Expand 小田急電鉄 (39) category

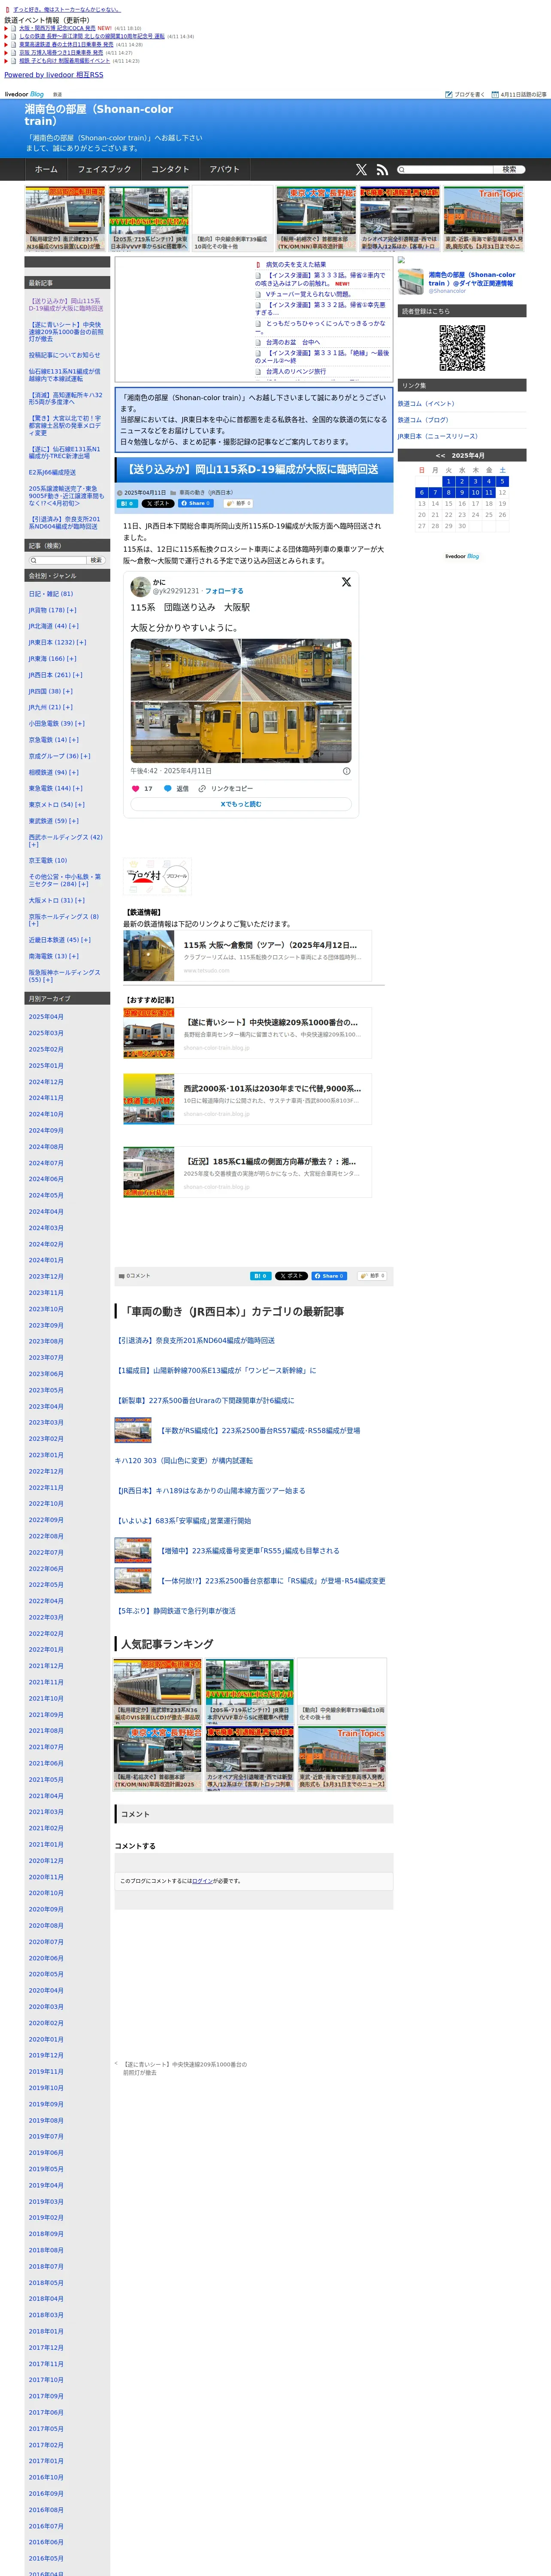pos(80,723)
